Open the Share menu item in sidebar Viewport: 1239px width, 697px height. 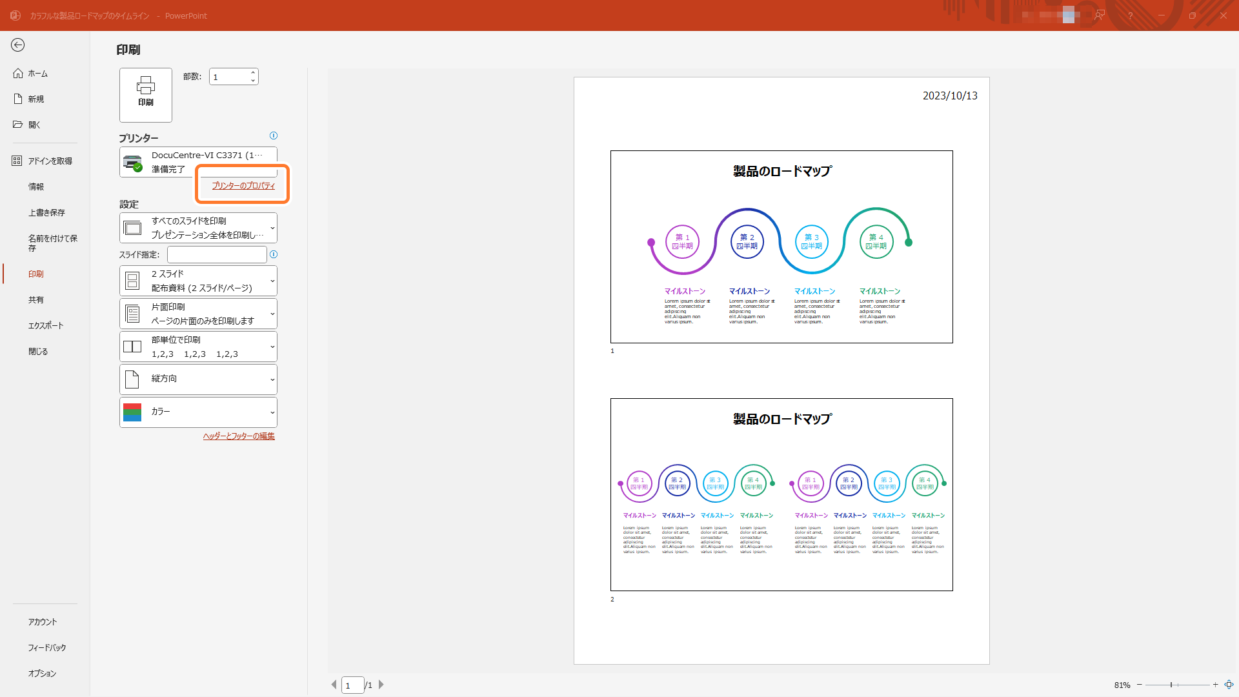(36, 300)
